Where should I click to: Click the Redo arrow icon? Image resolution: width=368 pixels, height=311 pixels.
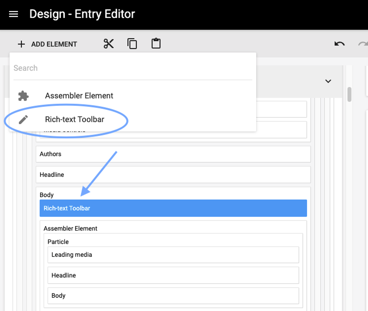click(x=363, y=44)
